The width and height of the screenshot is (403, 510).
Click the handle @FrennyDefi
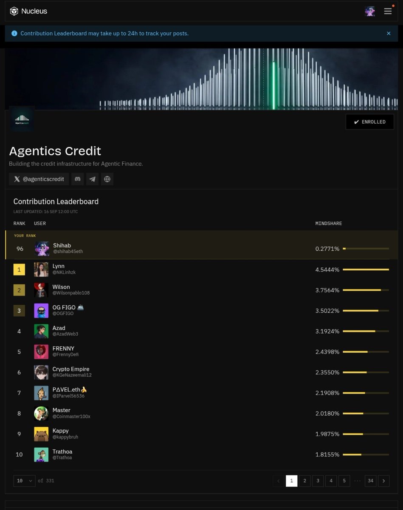click(x=65, y=354)
